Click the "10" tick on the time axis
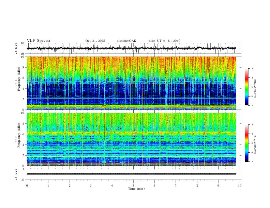The image size is (270, 208). tap(240, 186)
